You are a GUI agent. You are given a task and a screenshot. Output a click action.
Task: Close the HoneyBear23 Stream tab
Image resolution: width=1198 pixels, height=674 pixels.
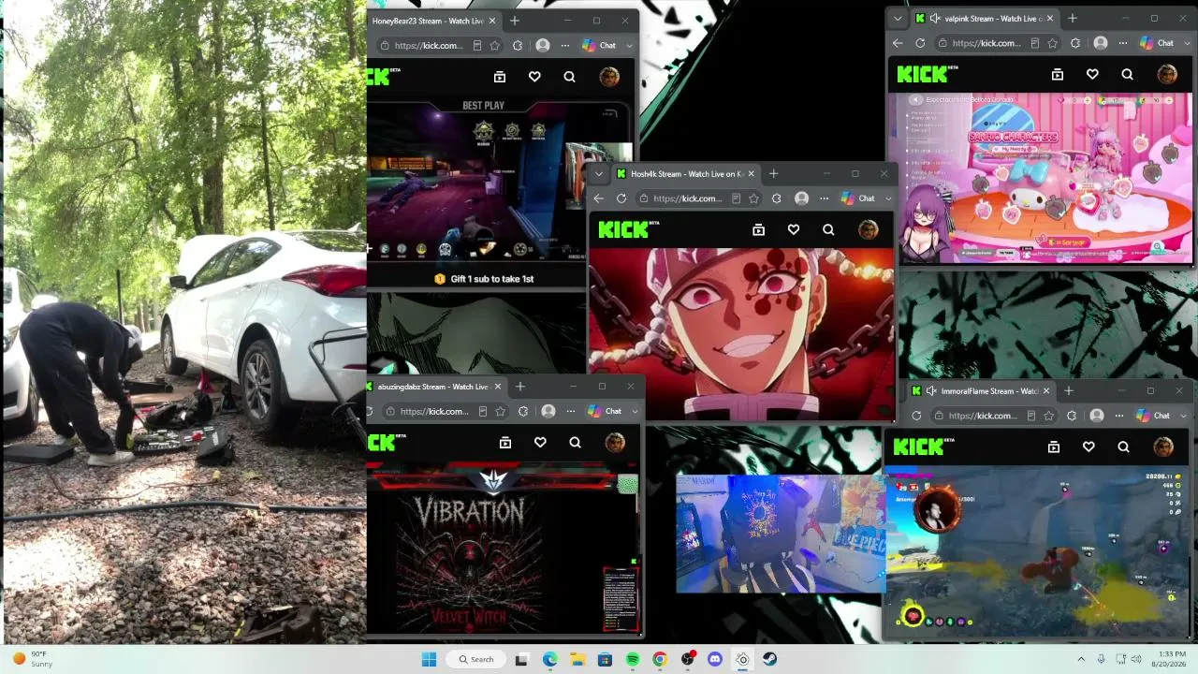492,21
